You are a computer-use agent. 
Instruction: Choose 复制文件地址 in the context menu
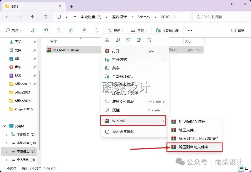coord(135,102)
